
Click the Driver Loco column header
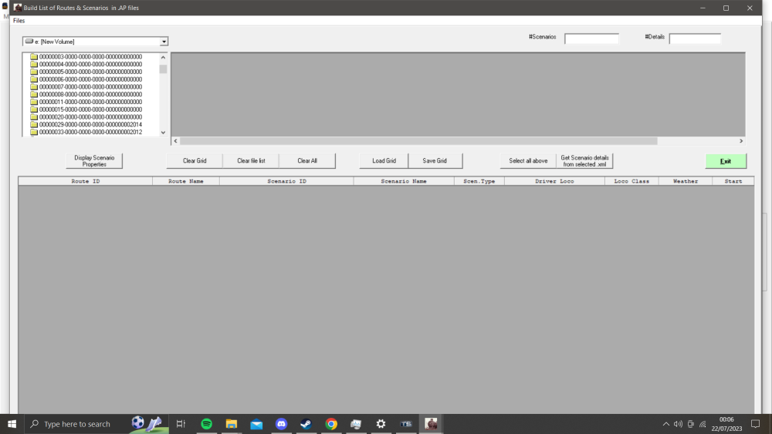pyautogui.click(x=554, y=181)
